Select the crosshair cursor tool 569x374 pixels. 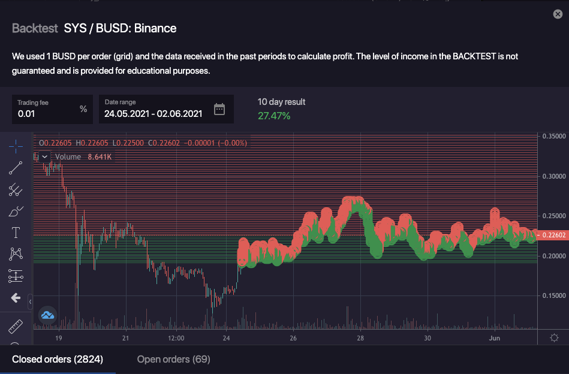[x=16, y=146]
